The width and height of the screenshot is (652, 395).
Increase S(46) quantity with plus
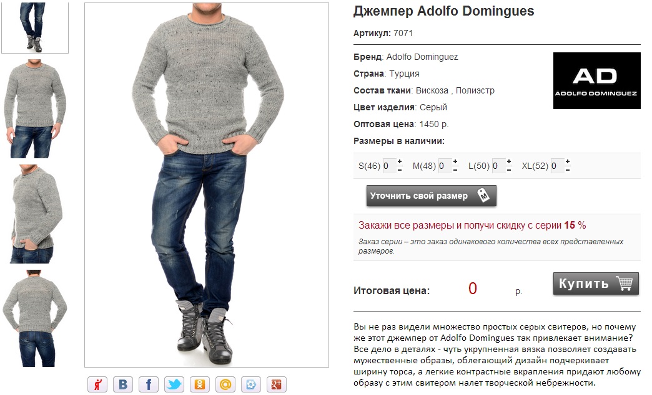click(400, 161)
